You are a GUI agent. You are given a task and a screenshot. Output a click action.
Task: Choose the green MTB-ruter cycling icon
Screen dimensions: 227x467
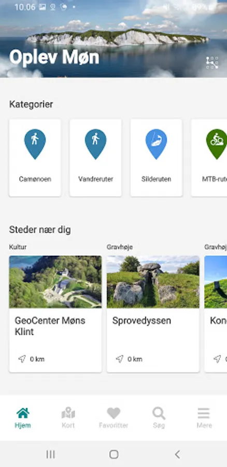(217, 144)
